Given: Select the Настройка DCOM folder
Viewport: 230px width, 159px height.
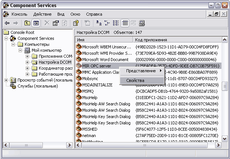Looking at the screenshot, I should (x=55, y=62).
